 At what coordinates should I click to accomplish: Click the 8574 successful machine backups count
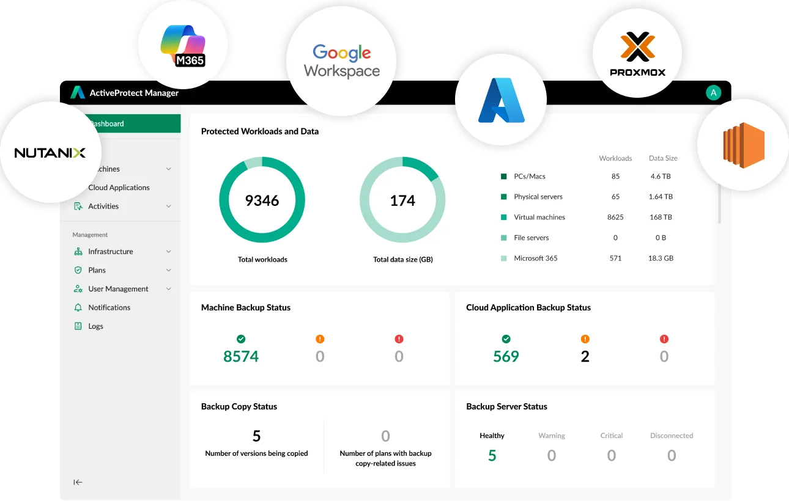point(241,357)
